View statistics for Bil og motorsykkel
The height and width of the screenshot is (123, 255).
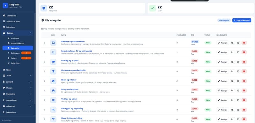tap(232, 91)
